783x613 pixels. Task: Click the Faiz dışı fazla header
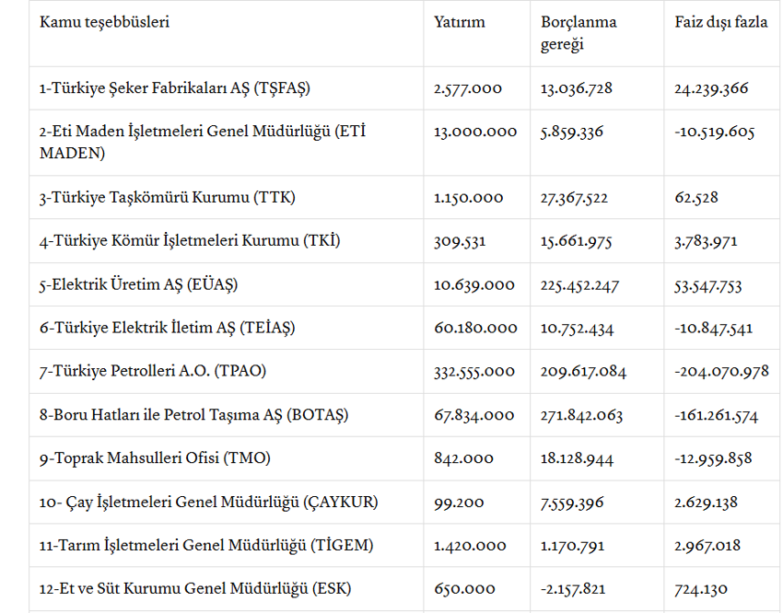click(x=720, y=22)
